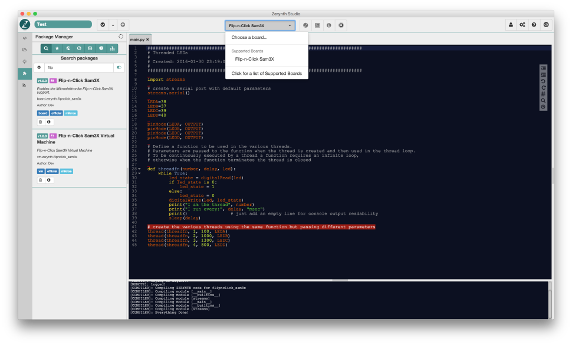Image resolution: width=572 pixels, height=345 pixels.
Task: Click gear icon left of package search field
Action: (39, 67)
